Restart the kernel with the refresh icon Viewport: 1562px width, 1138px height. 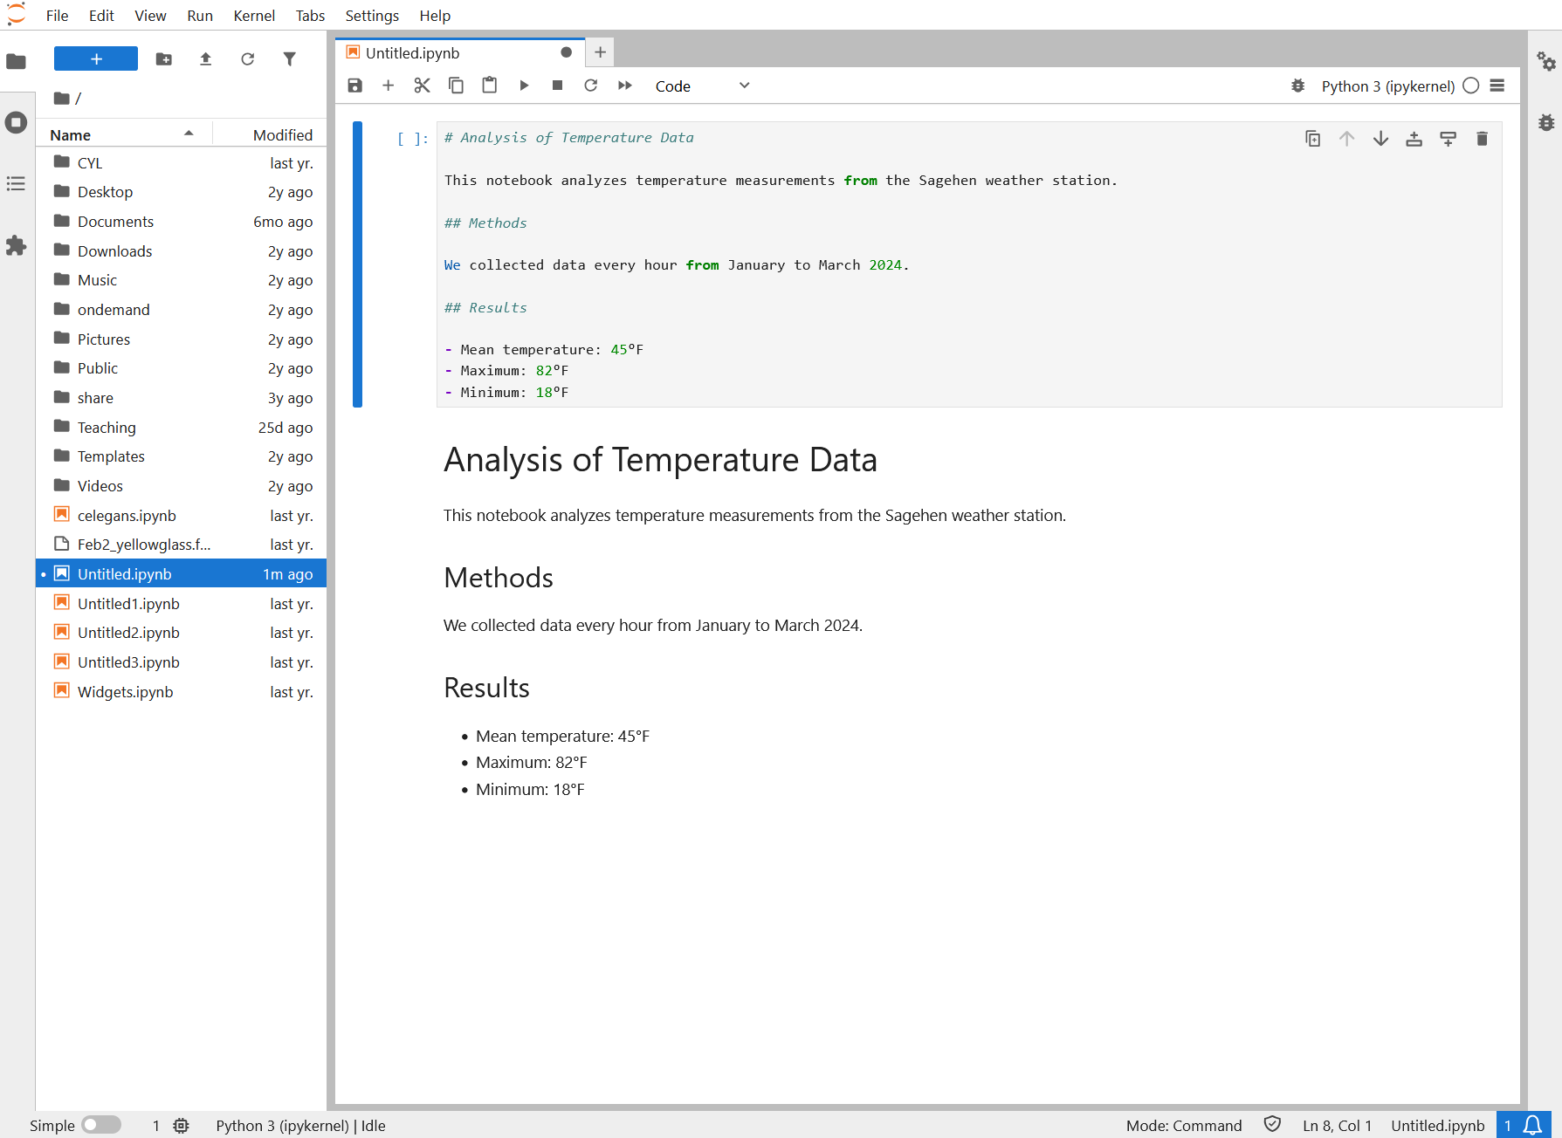click(591, 86)
